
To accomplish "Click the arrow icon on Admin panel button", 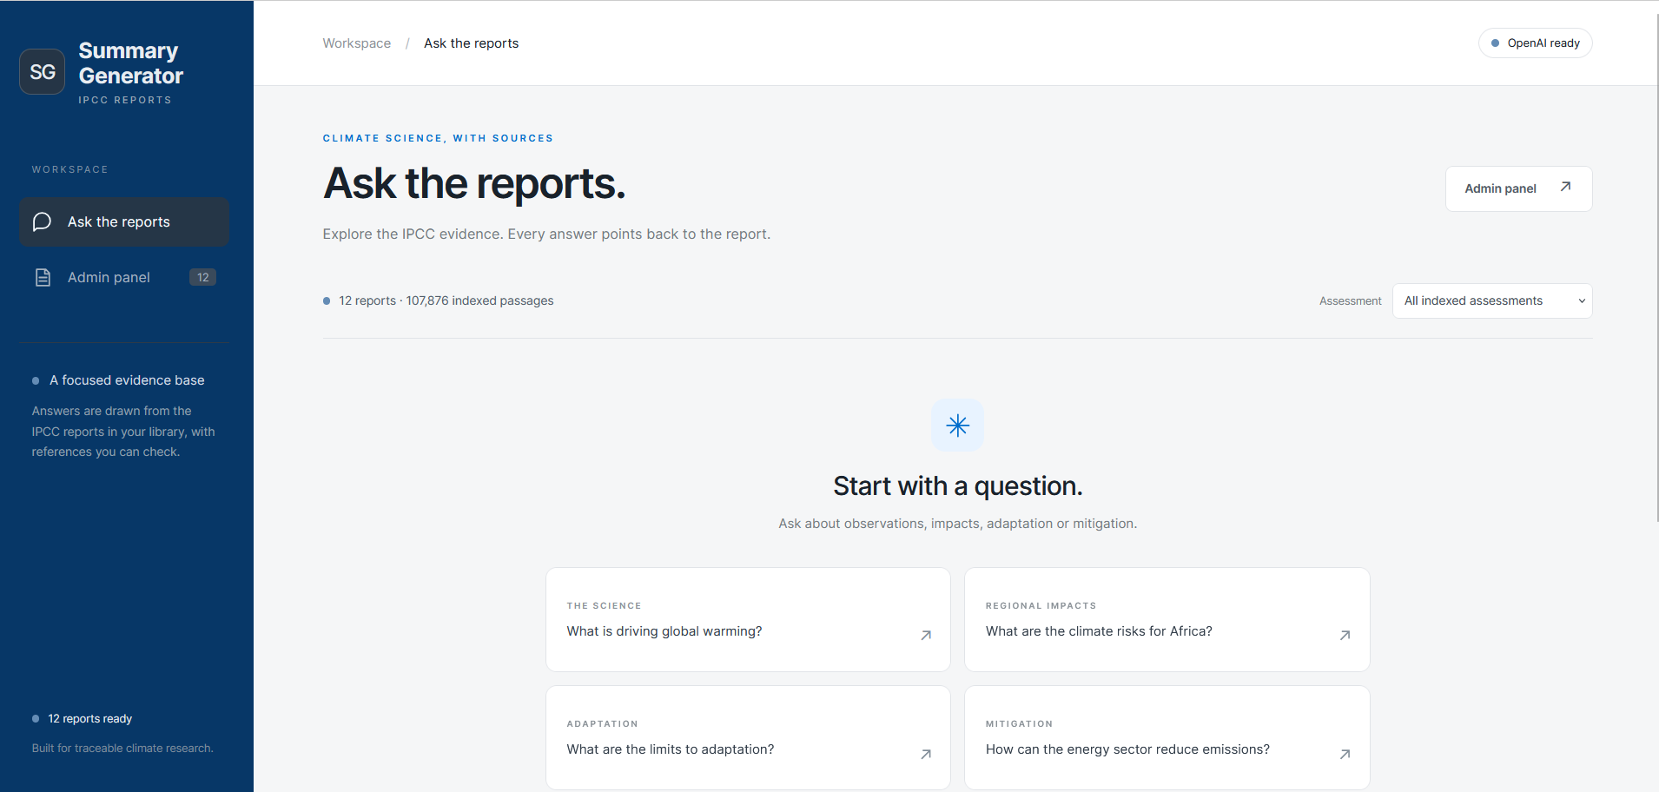I will click(1565, 187).
